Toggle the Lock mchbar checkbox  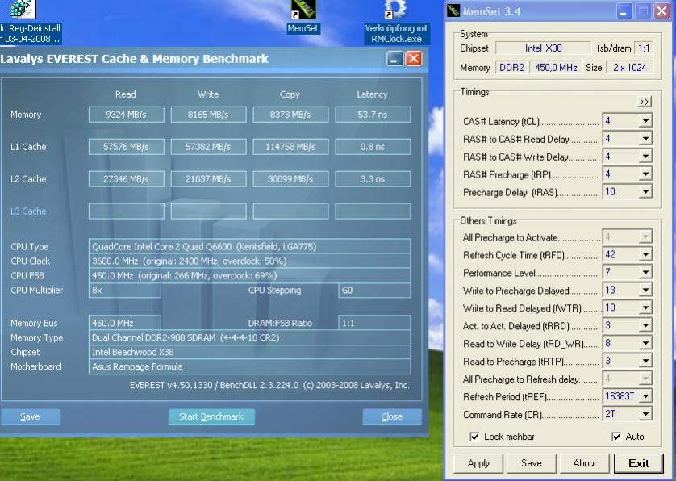coord(474,437)
